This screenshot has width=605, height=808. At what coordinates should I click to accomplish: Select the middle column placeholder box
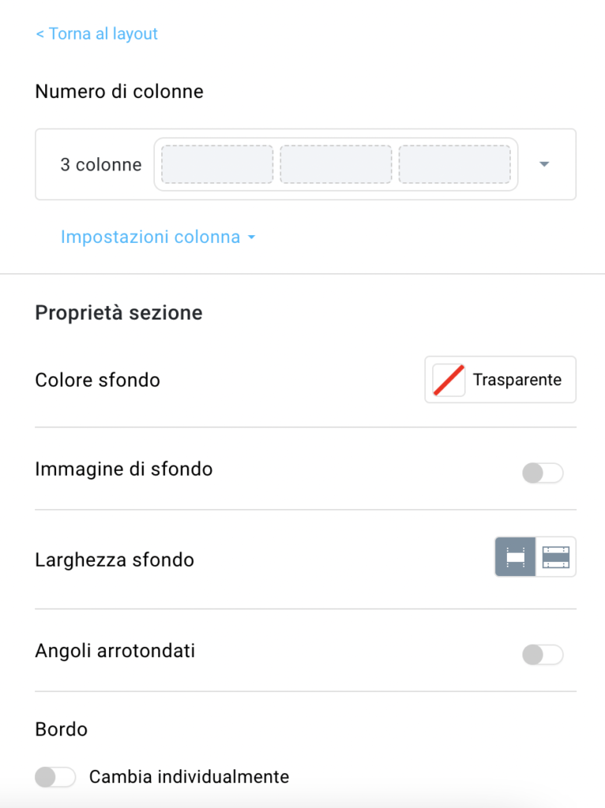tap(336, 164)
